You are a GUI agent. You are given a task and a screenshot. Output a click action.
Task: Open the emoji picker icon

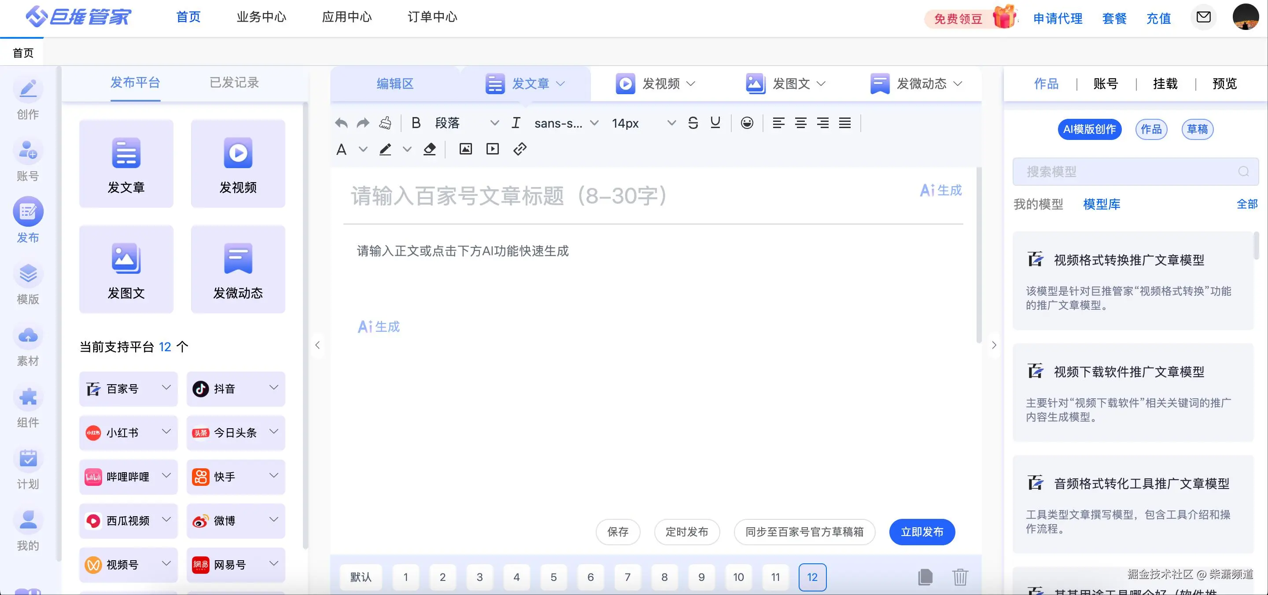point(747,123)
